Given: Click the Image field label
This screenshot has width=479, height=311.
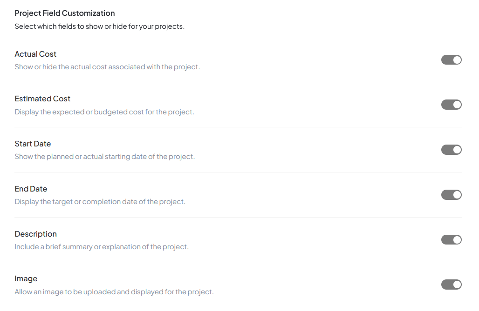Looking at the screenshot, I should click(x=26, y=278).
